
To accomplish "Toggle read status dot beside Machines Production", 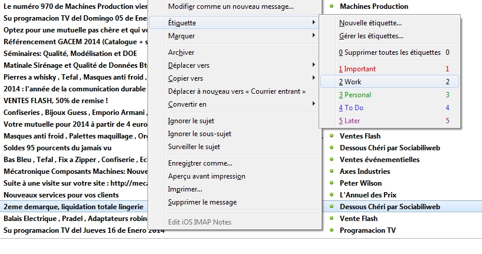I will 332,6.
